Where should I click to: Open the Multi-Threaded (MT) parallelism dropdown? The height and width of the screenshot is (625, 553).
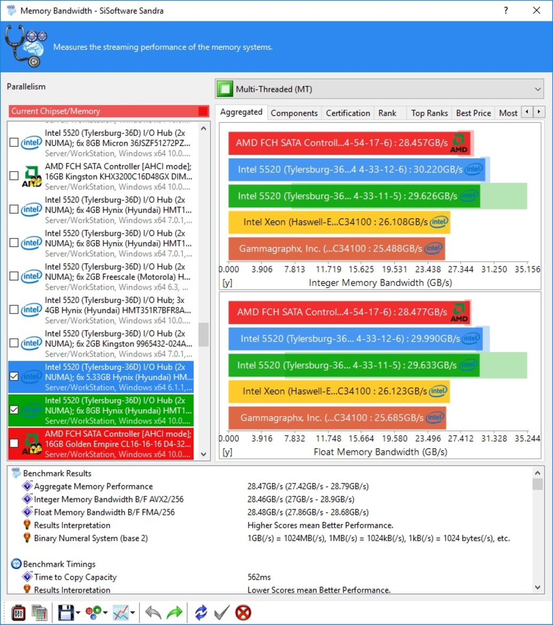pyautogui.click(x=379, y=89)
